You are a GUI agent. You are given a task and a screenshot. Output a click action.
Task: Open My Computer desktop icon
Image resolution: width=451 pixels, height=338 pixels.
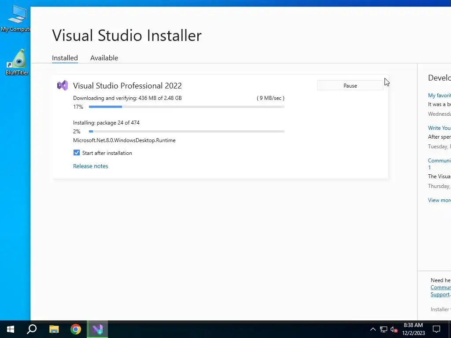[17, 18]
